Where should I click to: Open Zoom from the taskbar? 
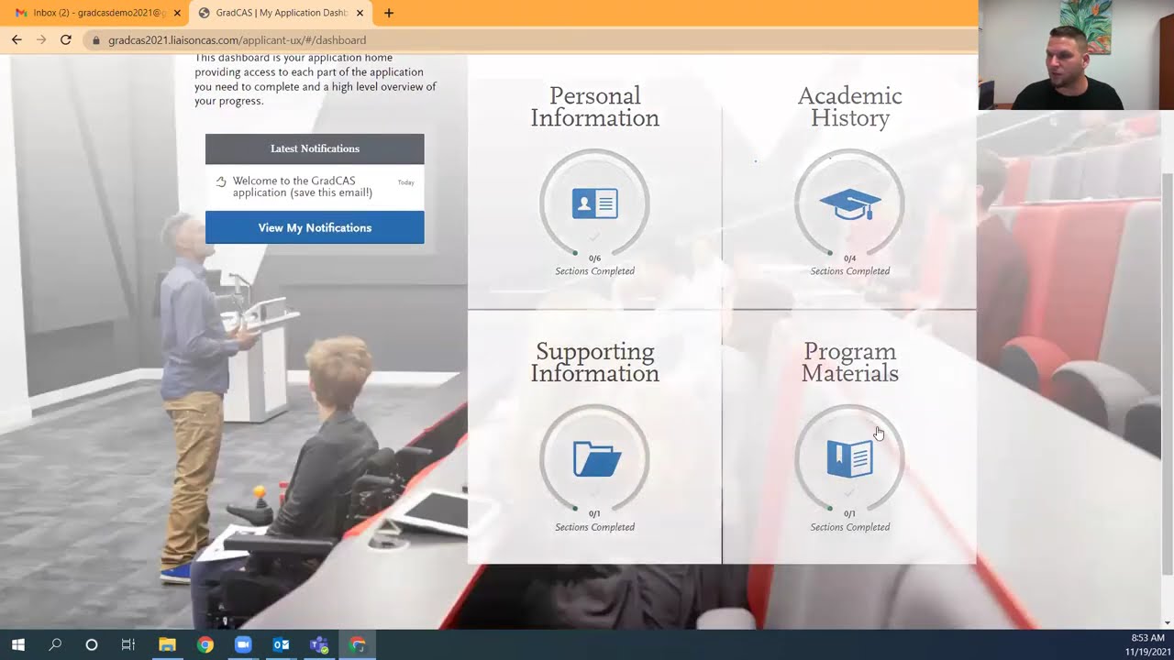[243, 644]
